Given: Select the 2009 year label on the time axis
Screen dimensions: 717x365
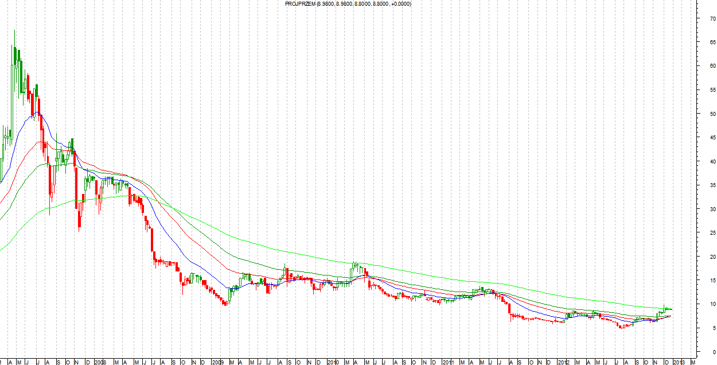Looking at the screenshot, I should [217, 362].
